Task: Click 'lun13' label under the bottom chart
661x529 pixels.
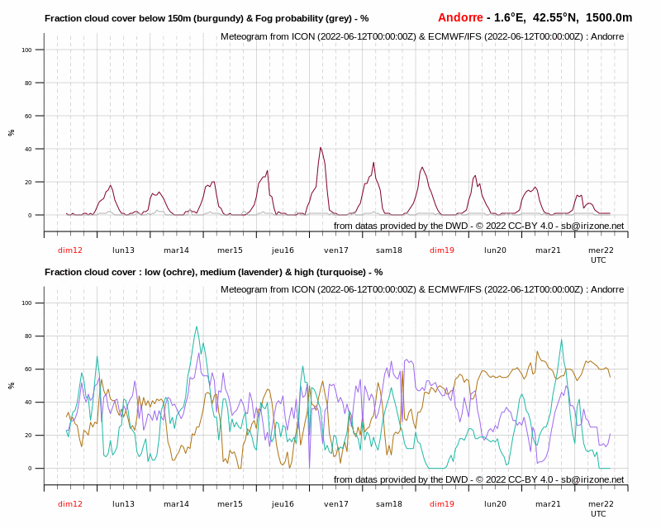Action: tap(123, 503)
